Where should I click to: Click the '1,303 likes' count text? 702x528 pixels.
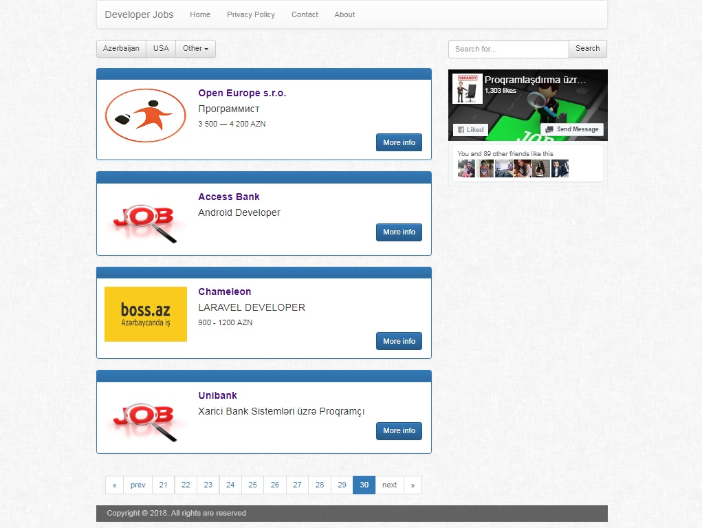click(501, 91)
